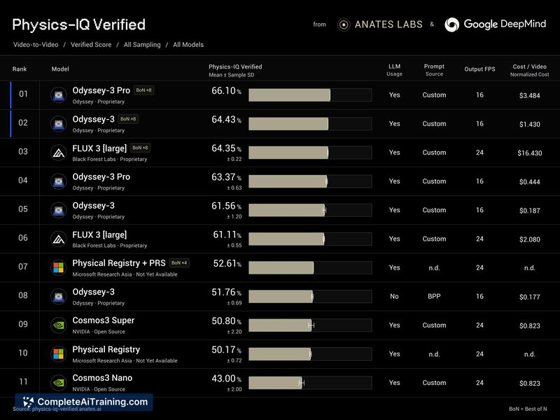
Task: Click the BoN ×4 badge on Physical Registry + PRS
Action: pyautogui.click(x=179, y=263)
